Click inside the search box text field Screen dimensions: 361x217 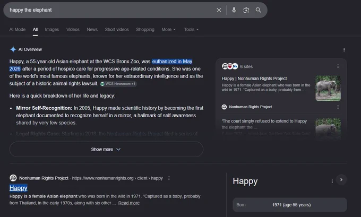pyautogui.click(x=110, y=10)
